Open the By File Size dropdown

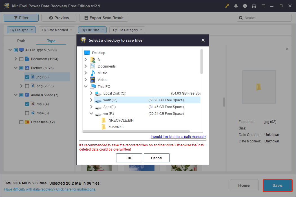(x=92, y=30)
